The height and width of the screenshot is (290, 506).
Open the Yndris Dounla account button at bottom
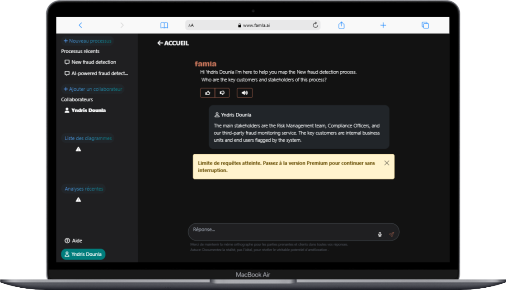pyautogui.click(x=83, y=254)
